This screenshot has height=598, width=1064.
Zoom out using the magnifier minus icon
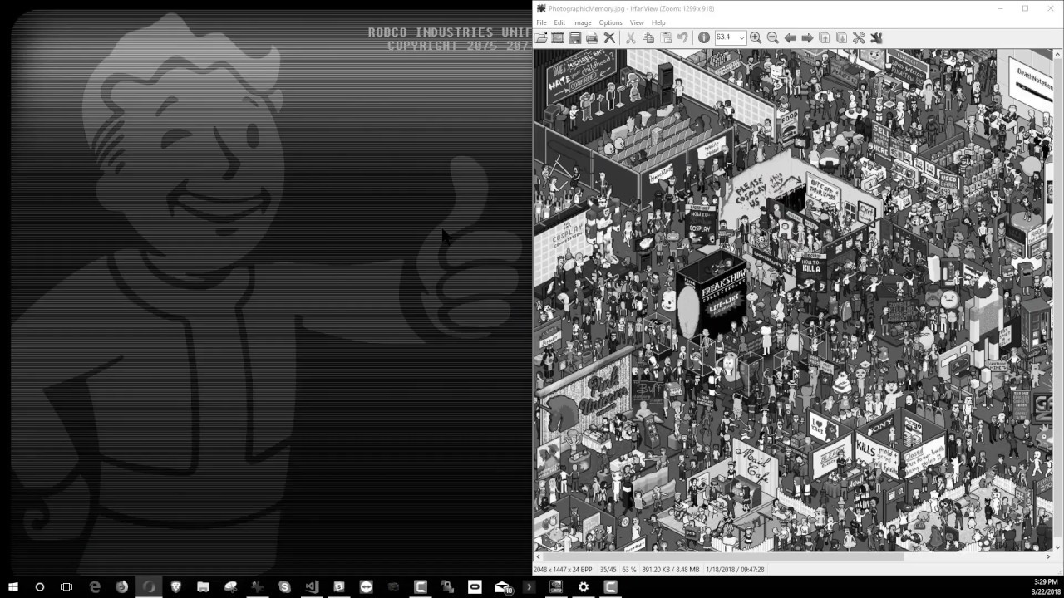click(x=772, y=37)
